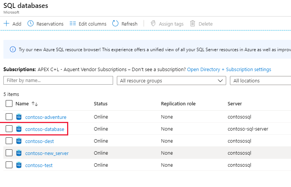Image resolution: width=291 pixels, height=187 pixels.
Task: Expand the All resource groups dropdown
Action: pyautogui.click(x=172, y=81)
